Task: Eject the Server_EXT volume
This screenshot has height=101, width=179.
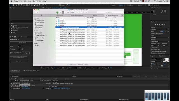Action: tap(54, 40)
